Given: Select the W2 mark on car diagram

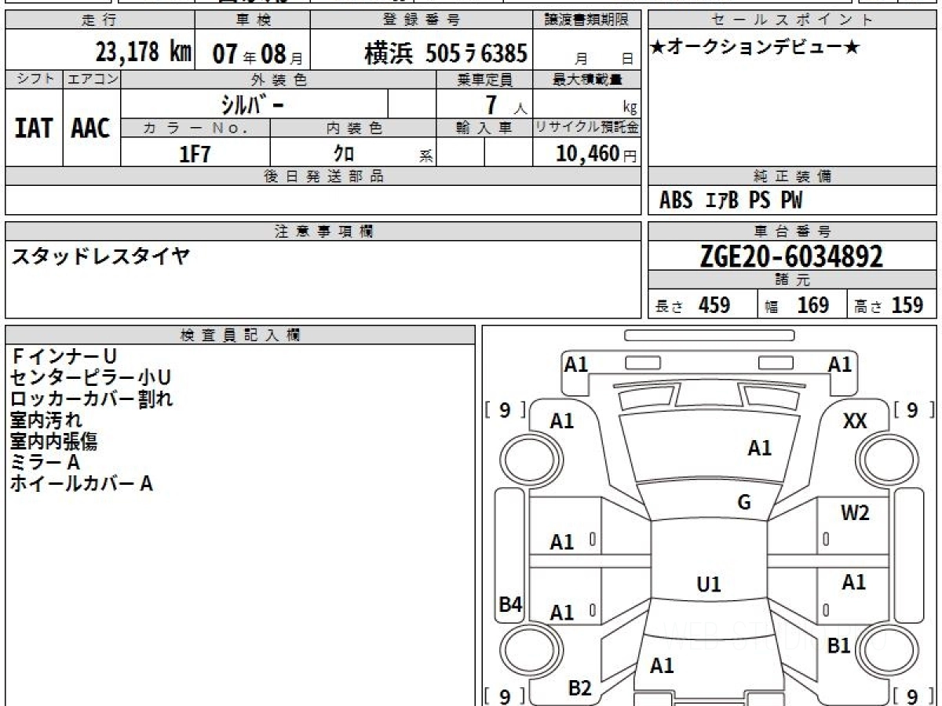Looking at the screenshot, I should tap(855, 514).
